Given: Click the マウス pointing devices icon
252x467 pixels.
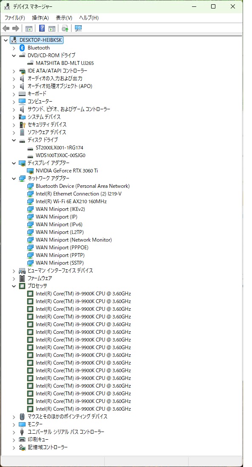Looking at the screenshot, I should click(22, 416).
